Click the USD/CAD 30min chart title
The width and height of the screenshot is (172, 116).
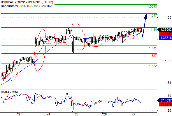click(27, 2)
